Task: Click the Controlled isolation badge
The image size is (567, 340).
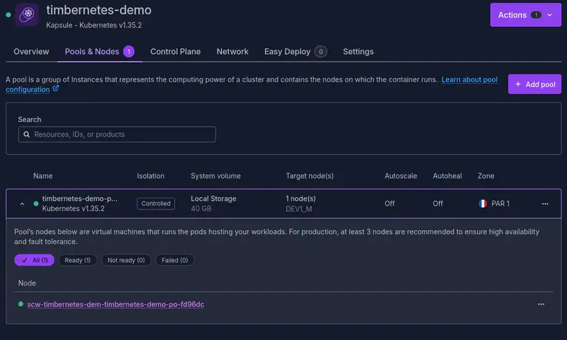Action: [x=156, y=203]
